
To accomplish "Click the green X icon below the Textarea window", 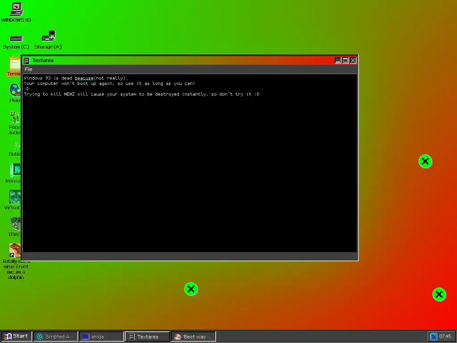I will pos(191,289).
